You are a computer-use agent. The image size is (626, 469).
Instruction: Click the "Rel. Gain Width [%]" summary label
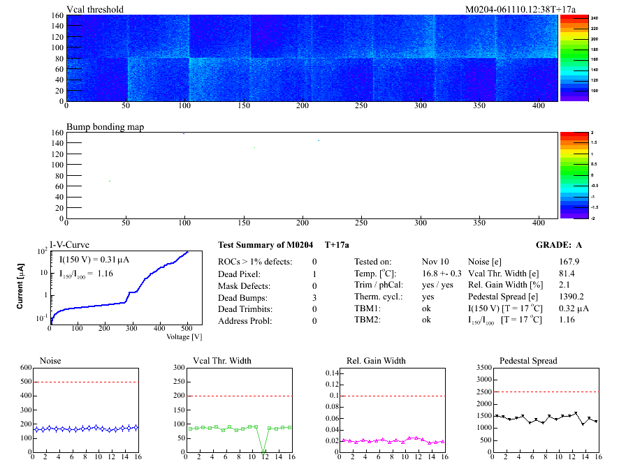point(505,285)
